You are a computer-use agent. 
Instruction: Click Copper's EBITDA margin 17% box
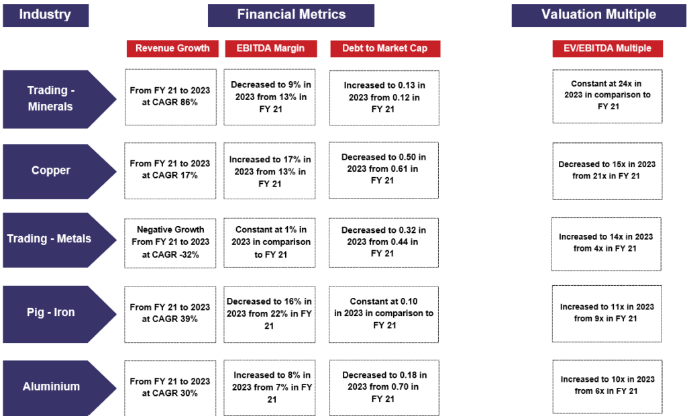pyautogui.click(x=270, y=170)
